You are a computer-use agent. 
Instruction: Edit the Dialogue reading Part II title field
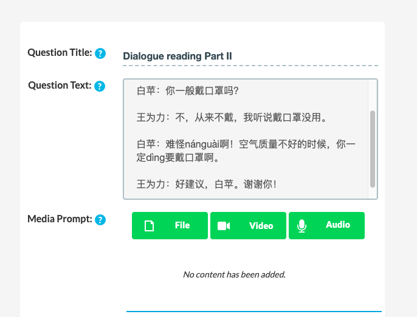click(250, 56)
